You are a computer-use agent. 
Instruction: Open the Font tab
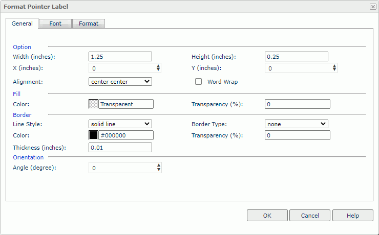coord(55,24)
